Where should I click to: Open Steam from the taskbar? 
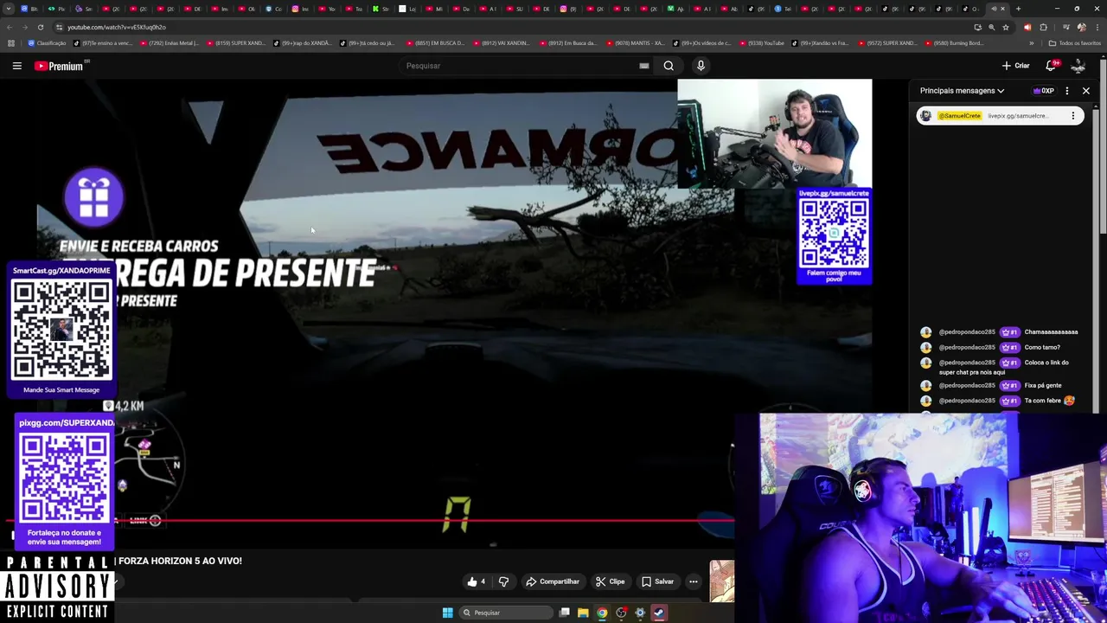click(659, 613)
